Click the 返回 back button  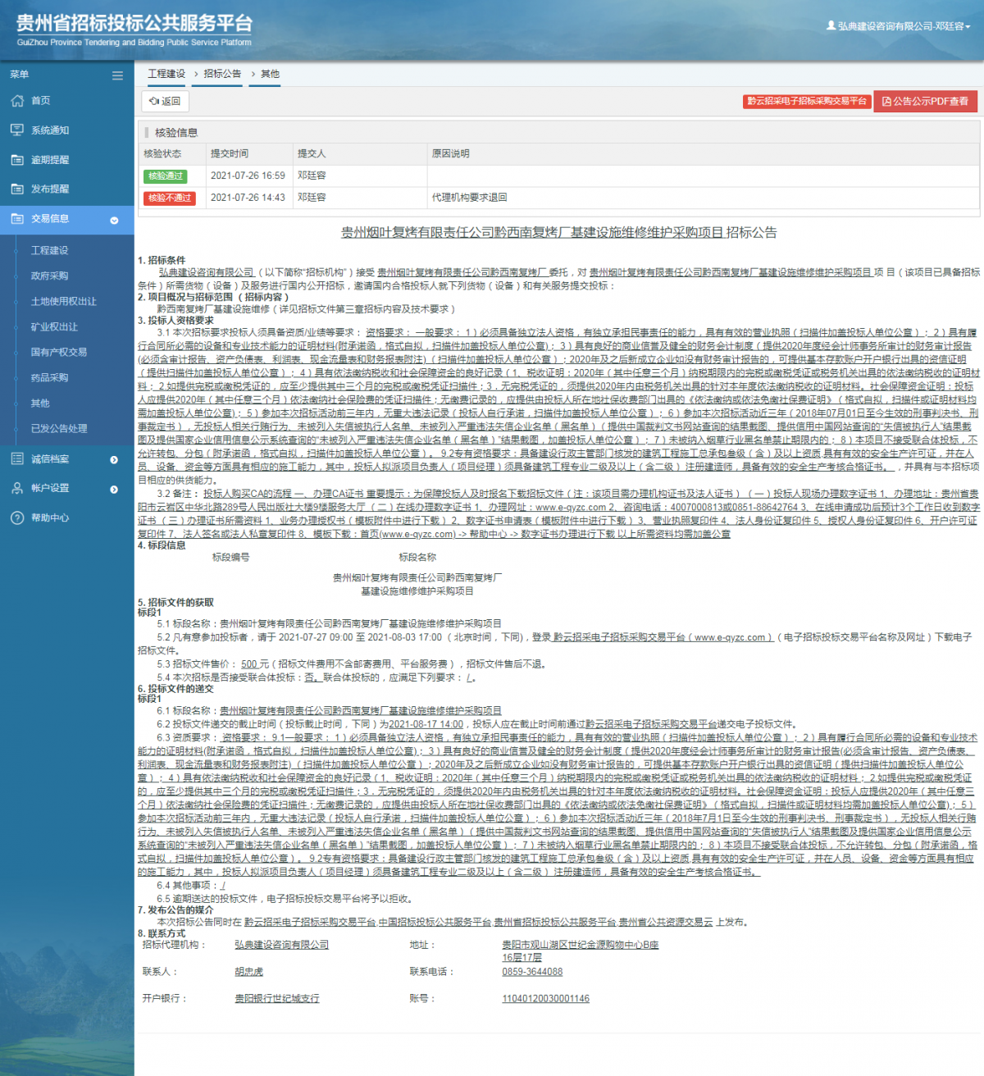pyautogui.click(x=165, y=101)
